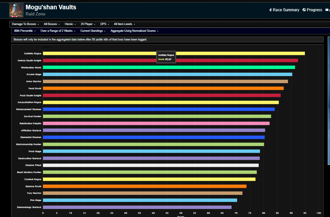Click the Feral Druid bar
This screenshot has height=217, width=330.
click(x=163, y=88)
